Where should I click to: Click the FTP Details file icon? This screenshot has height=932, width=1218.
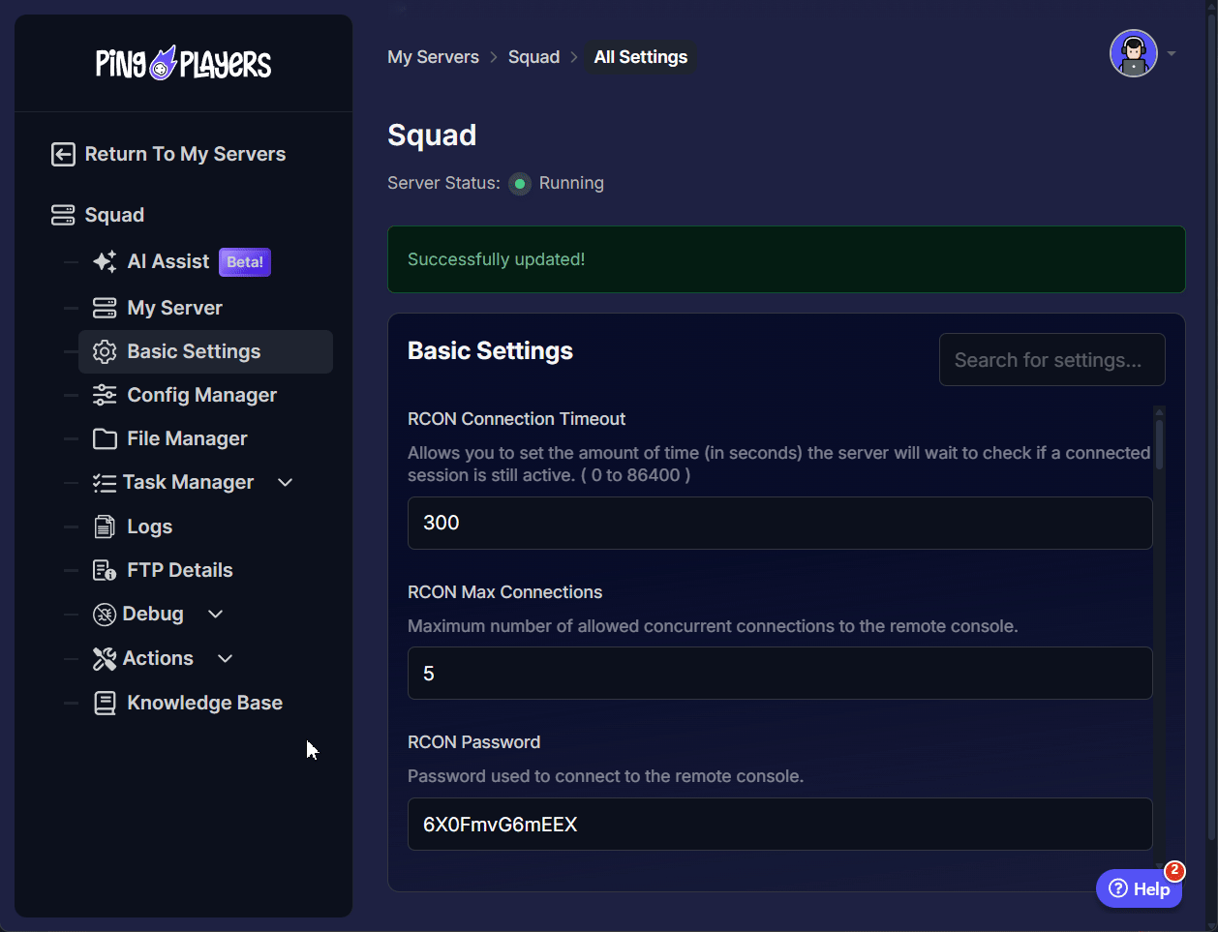105,570
